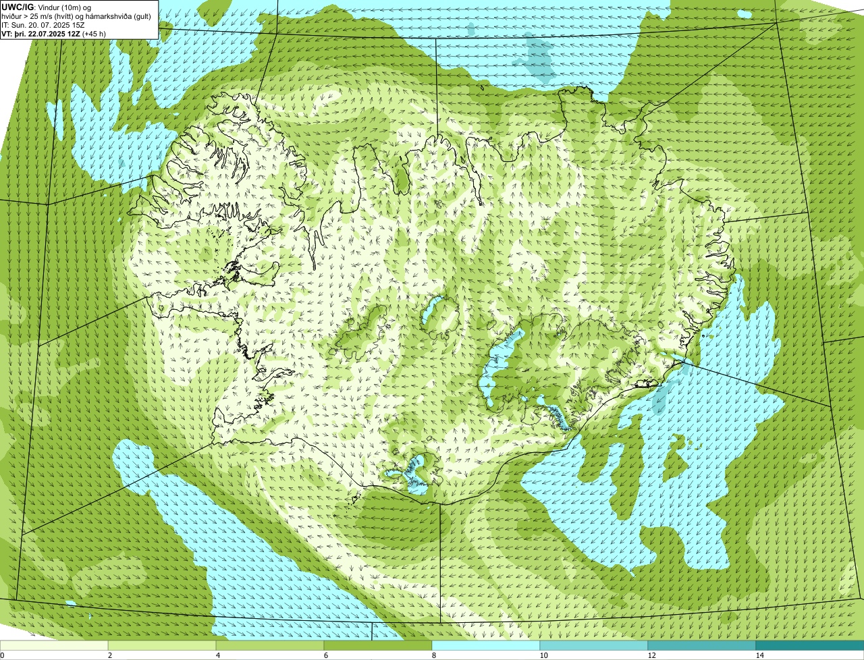Viewport: 864px width, 660px height.
Task: Pick the 12–14 teal legend segment
Action: (x=702, y=645)
